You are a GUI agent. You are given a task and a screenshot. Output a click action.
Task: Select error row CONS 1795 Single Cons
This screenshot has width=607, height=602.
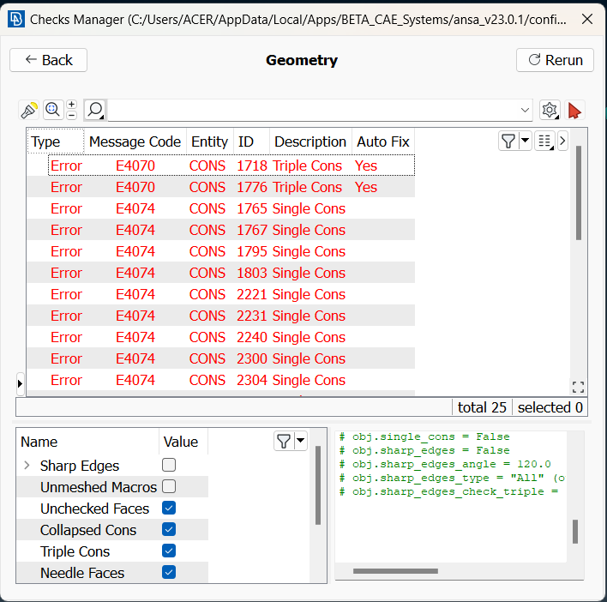point(221,251)
